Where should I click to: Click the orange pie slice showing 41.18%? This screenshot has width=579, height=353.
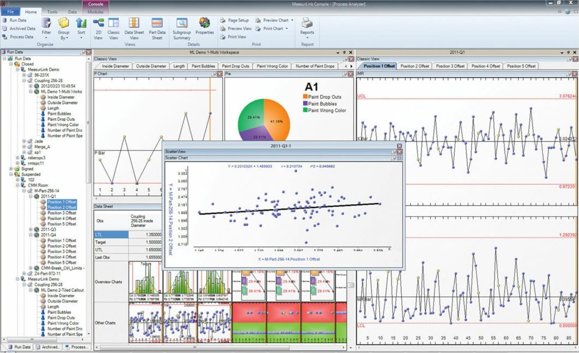[277, 118]
